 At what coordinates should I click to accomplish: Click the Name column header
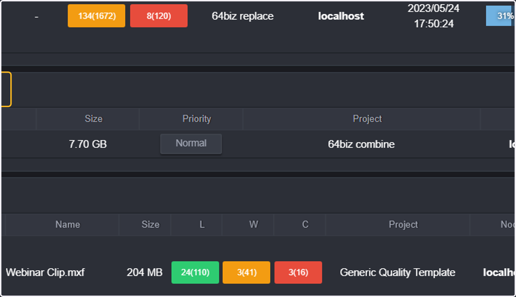tap(68, 225)
